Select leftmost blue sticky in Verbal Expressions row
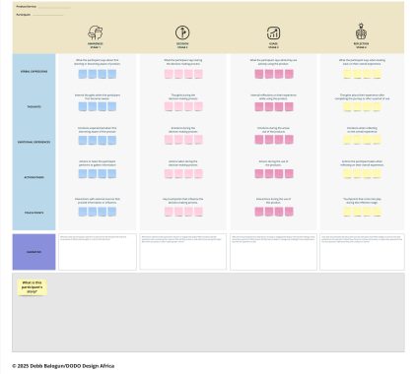This screenshot has height=374, width=415. tap(83, 74)
